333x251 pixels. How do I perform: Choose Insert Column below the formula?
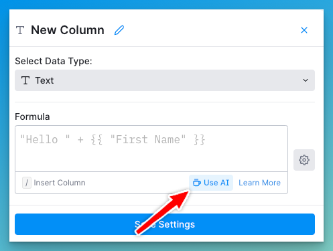pos(60,183)
